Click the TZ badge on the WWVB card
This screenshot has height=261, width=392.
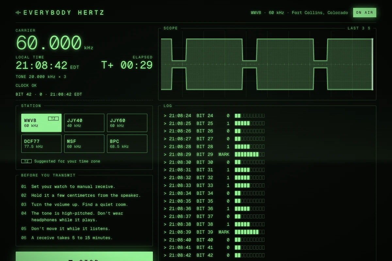click(x=53, y=118)
